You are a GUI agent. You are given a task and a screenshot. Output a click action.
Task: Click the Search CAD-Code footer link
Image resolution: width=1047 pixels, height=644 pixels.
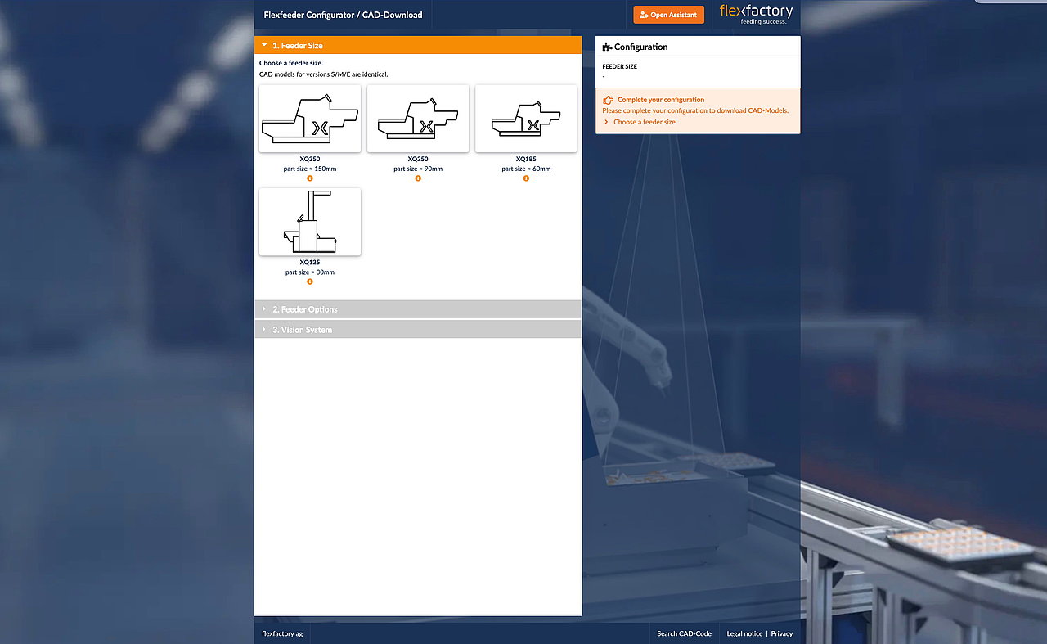pos(684,633)
